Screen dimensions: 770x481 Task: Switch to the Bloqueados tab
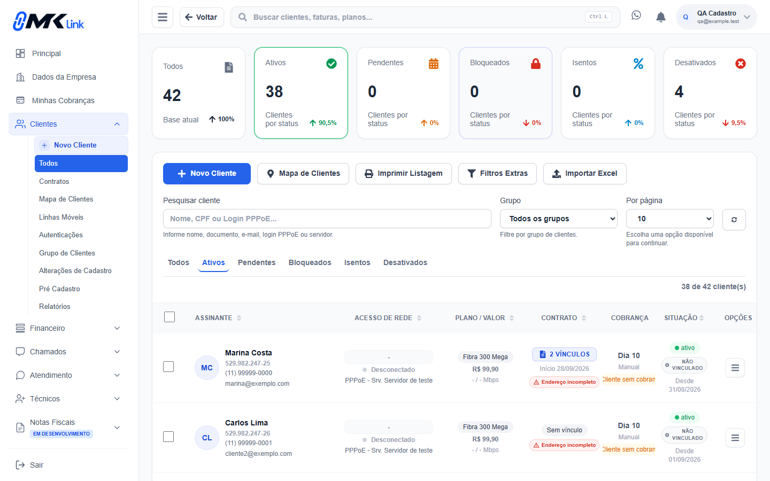(x=310, y=262)
